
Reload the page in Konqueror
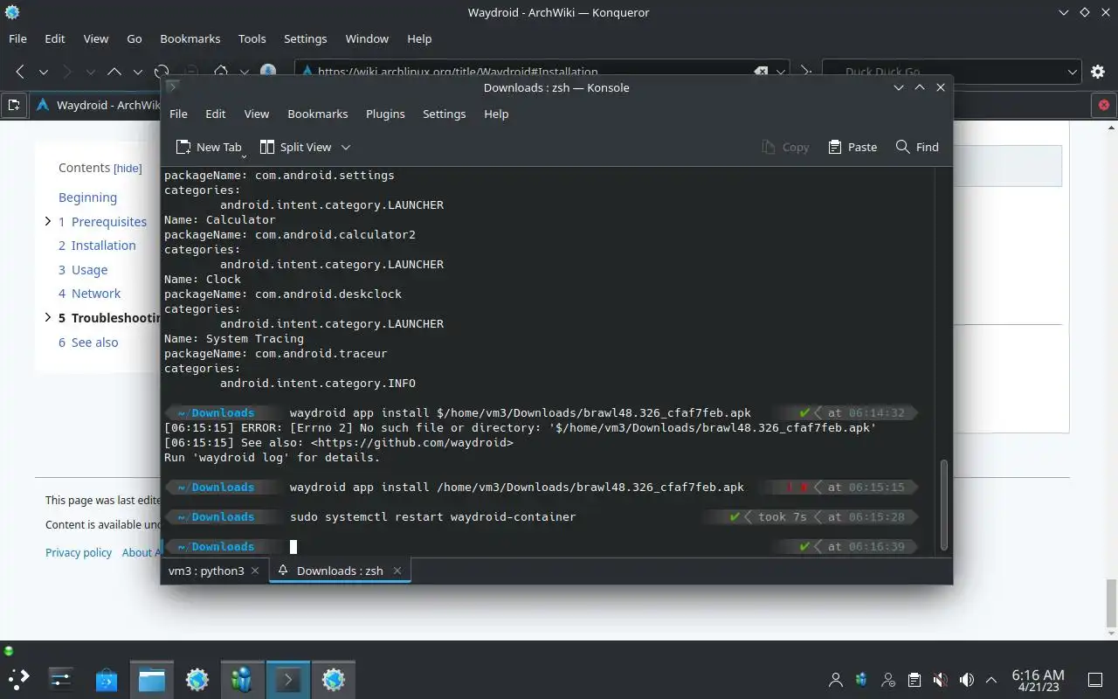[162, 72]
